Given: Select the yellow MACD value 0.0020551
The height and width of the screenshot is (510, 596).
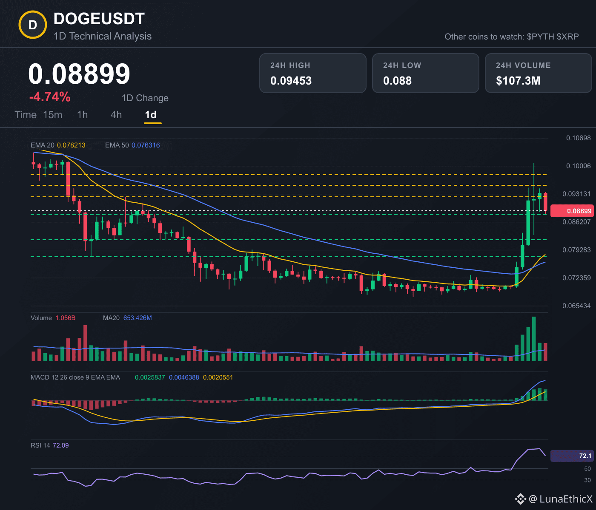Looking at the screenshot, I should tap(218, 377).
